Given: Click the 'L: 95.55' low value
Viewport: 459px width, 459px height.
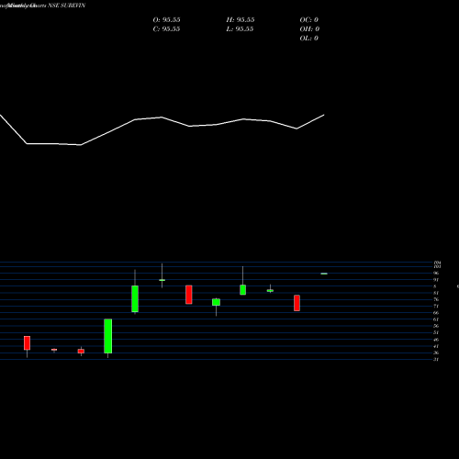Looking at the screenshot, I should pos(240,29).
